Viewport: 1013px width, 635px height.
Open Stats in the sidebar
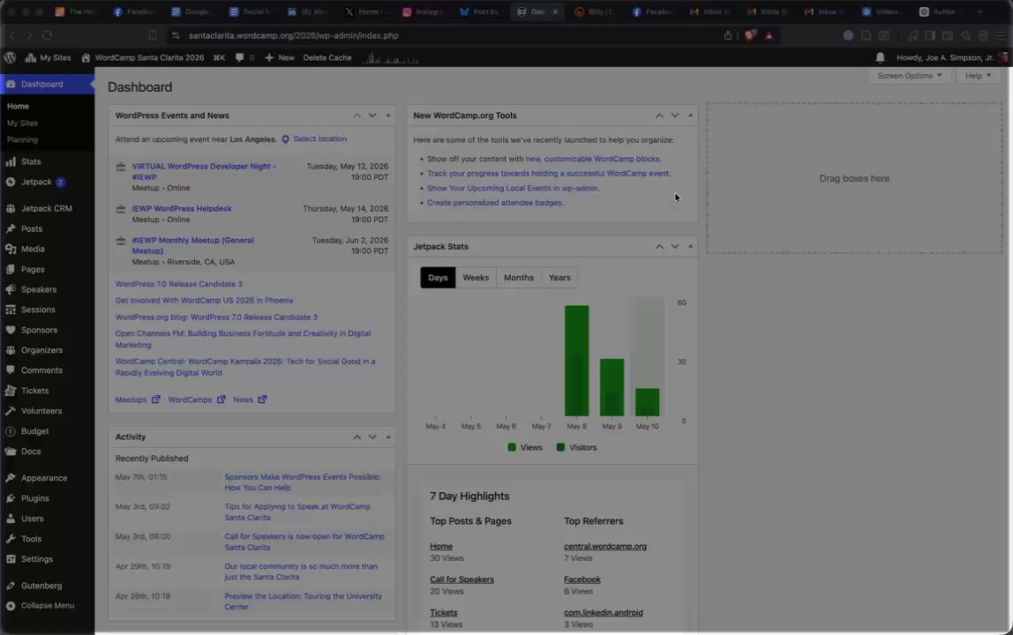click(30, 161)
